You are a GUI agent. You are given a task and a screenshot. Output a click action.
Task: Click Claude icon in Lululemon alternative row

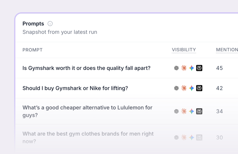tap(184, 111)
